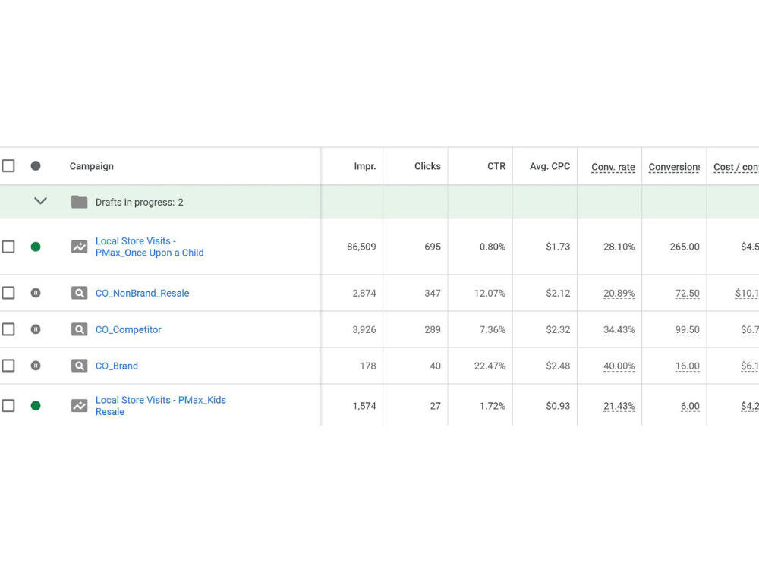759x569 pixels.
Task: Open status dropdown for PMax_Kids Resale campaign
Action: point(36,405)
